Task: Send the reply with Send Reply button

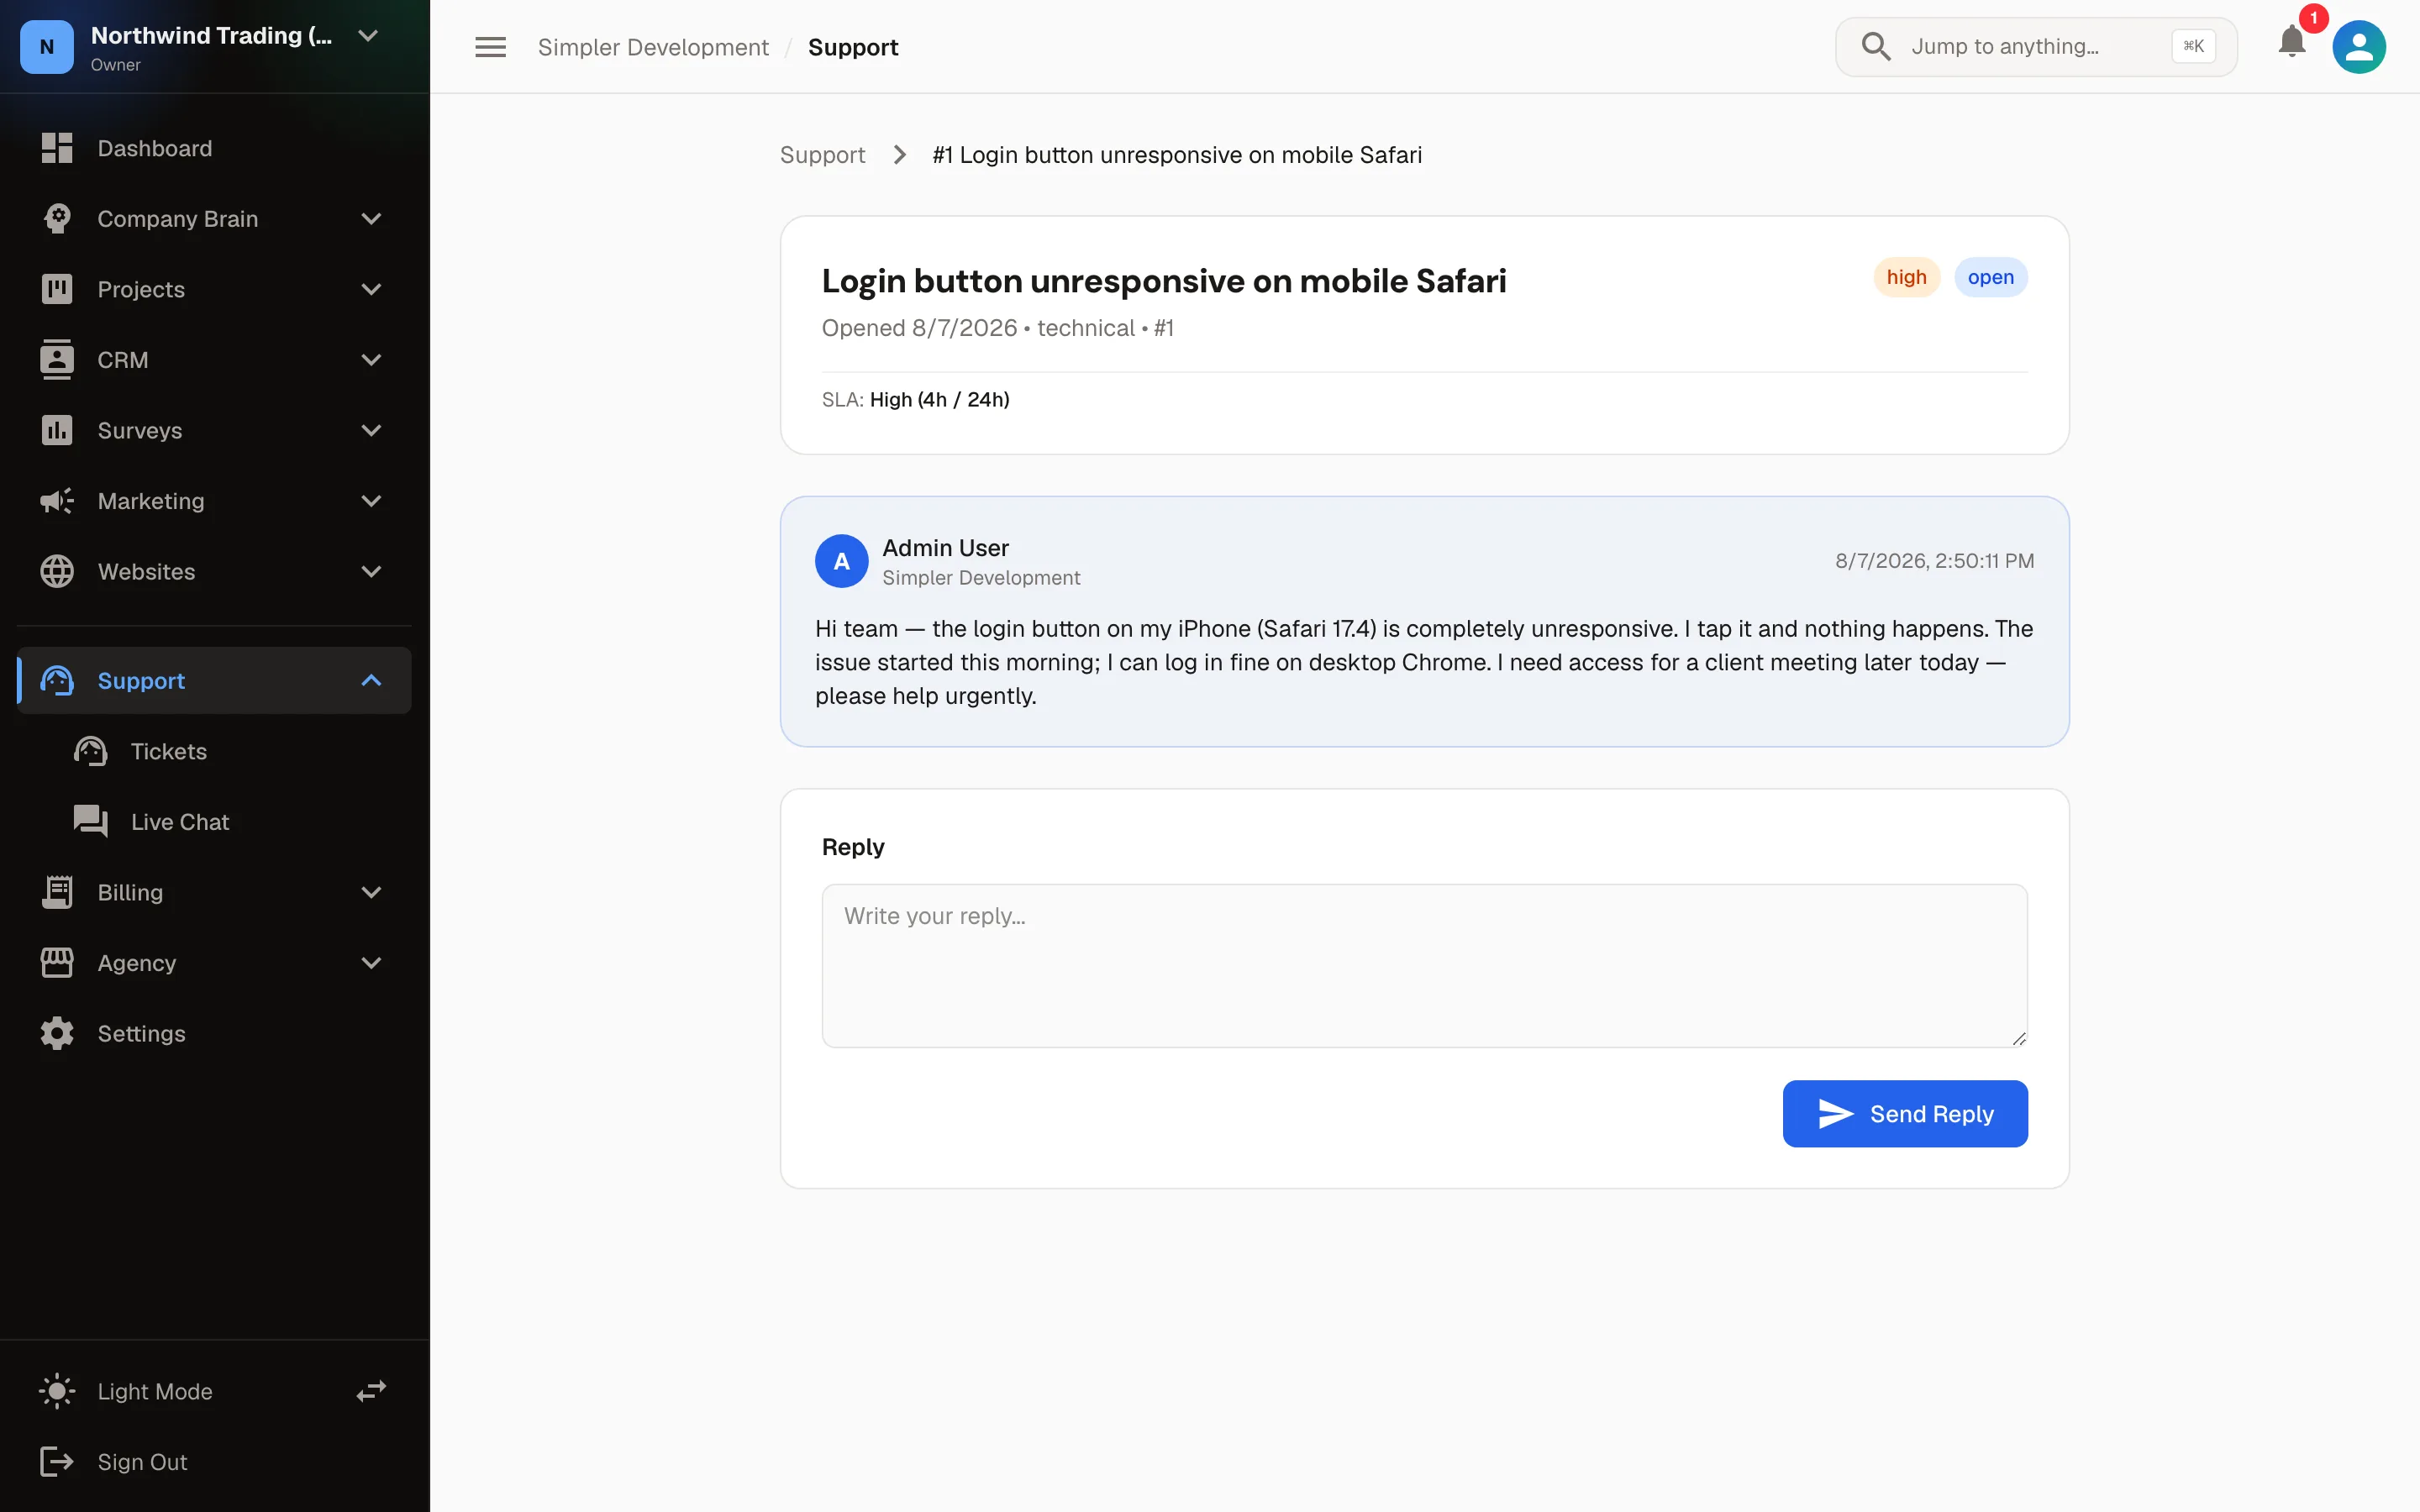Action: pyautogui.click(x=1905, y=1113)
